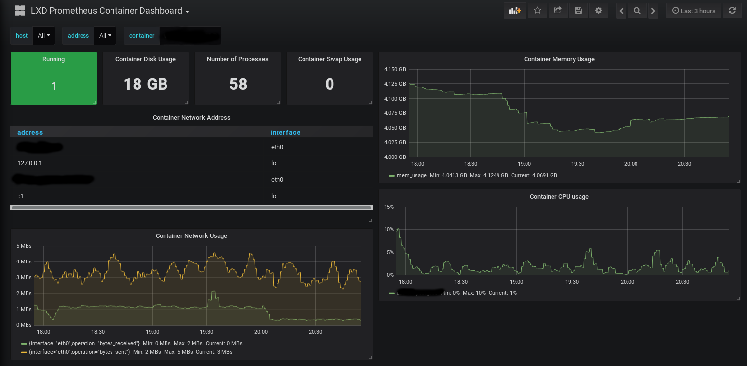Open the address variable dropdown
This screenshot has width=747, height=366.
[x=105, y=36]
